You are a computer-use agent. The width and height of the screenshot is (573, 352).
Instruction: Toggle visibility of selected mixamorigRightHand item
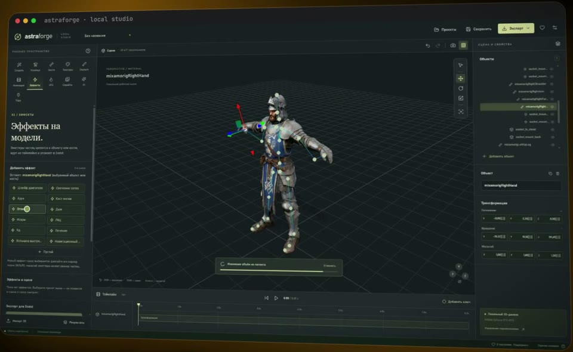point(552,107)
